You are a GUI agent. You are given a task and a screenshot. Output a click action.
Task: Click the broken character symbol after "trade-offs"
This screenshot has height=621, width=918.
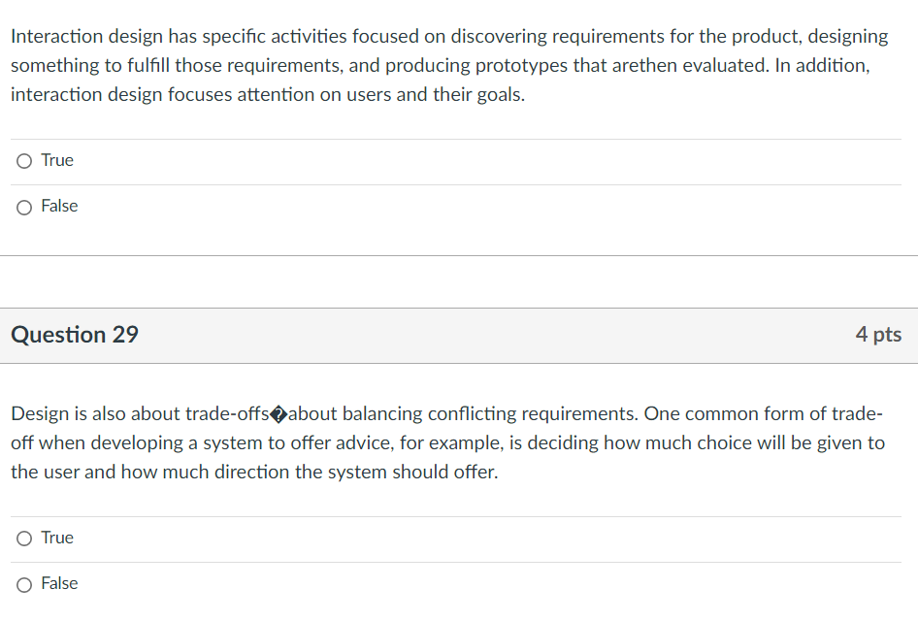pyautogui.click(x=279, y=413)
